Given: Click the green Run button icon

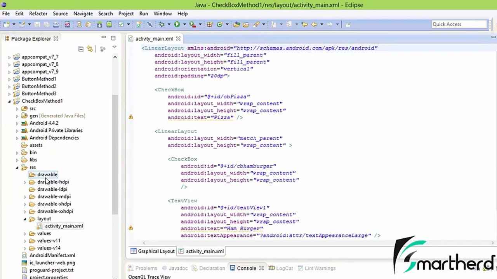Looking at the screenshot, I should coord(177,24).
